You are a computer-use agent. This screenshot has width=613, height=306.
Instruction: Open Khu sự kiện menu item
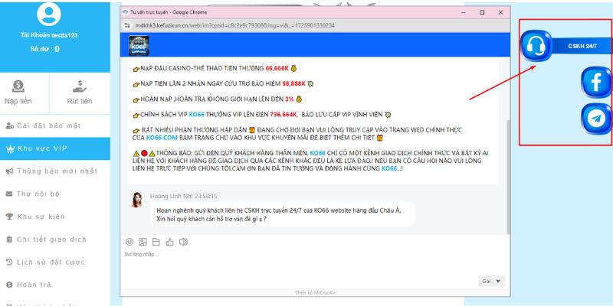click(55, 216)
